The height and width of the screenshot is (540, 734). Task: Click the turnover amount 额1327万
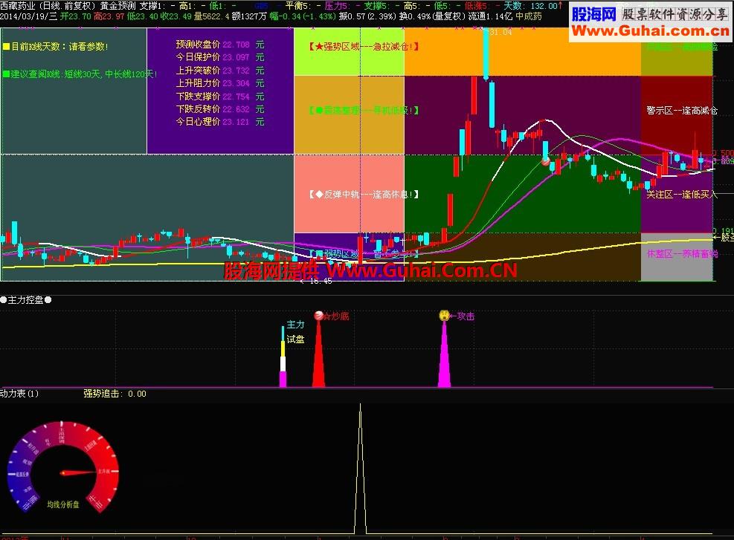click(x=249, y=16)
